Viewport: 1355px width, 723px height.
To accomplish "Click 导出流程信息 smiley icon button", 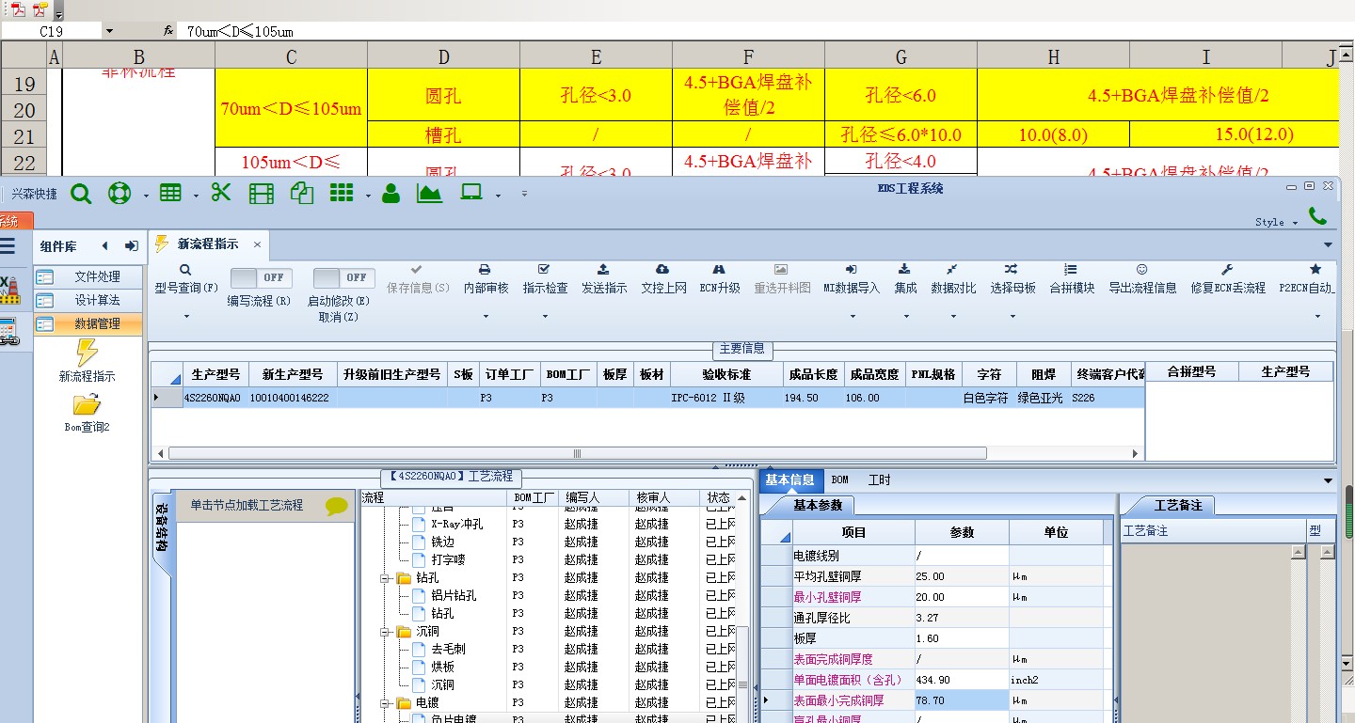I will [1142, 279].
